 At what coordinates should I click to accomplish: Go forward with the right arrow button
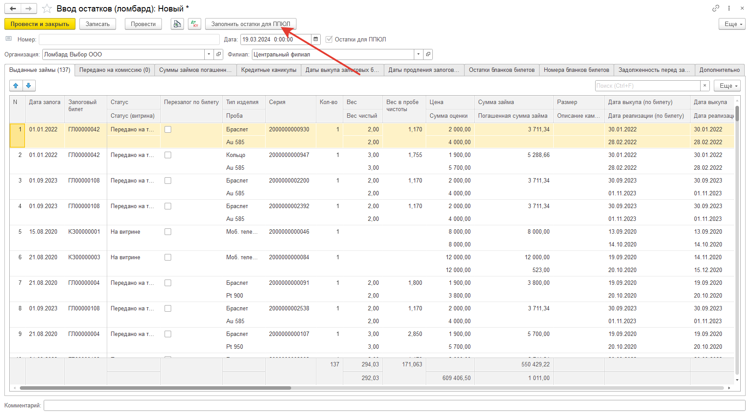tap(29, 9)
